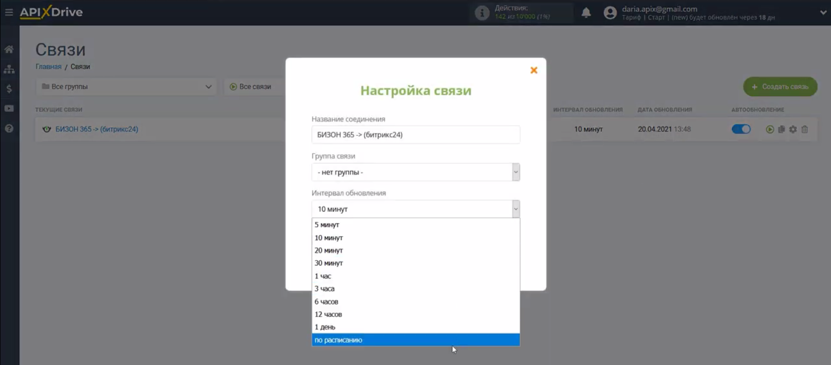Click the Интервал обновления dropdown arrow
831x365 pixels.
click(x=516, y=209)
